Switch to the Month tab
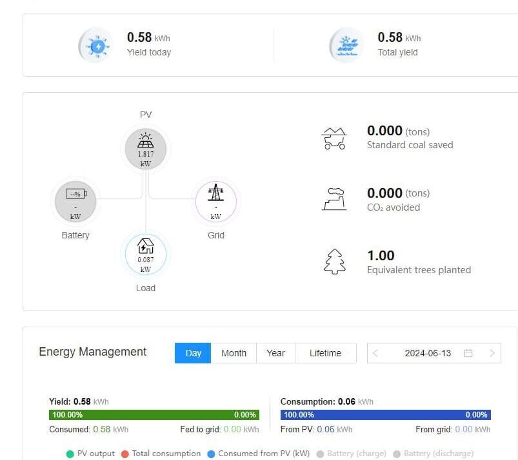Viewport: 518px width, 460px height. pos(234,352)
